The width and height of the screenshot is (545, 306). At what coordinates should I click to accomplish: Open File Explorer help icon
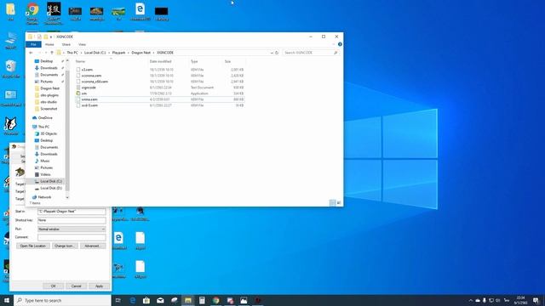click(x=340, y=44)
